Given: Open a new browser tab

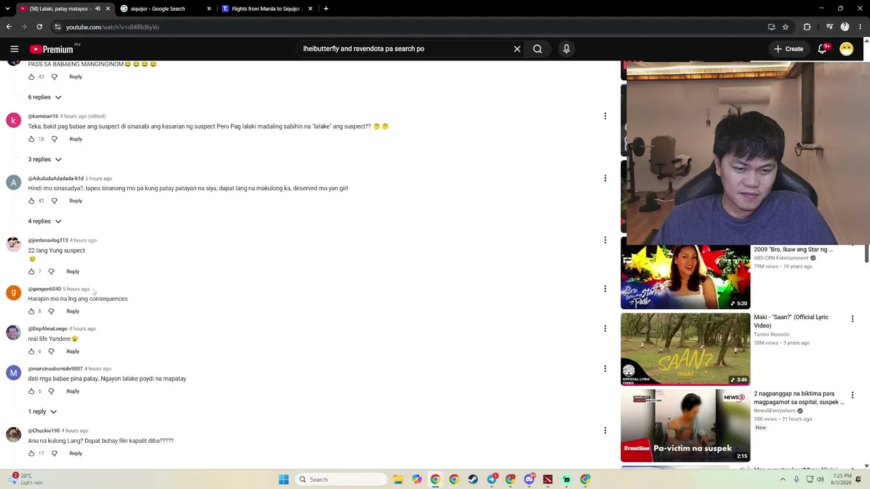Looking at the screenshot, I should point(326,9).
